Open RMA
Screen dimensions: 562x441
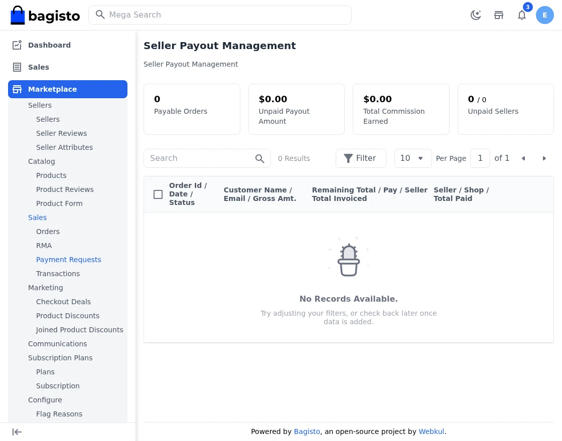(x=44, y=246)
